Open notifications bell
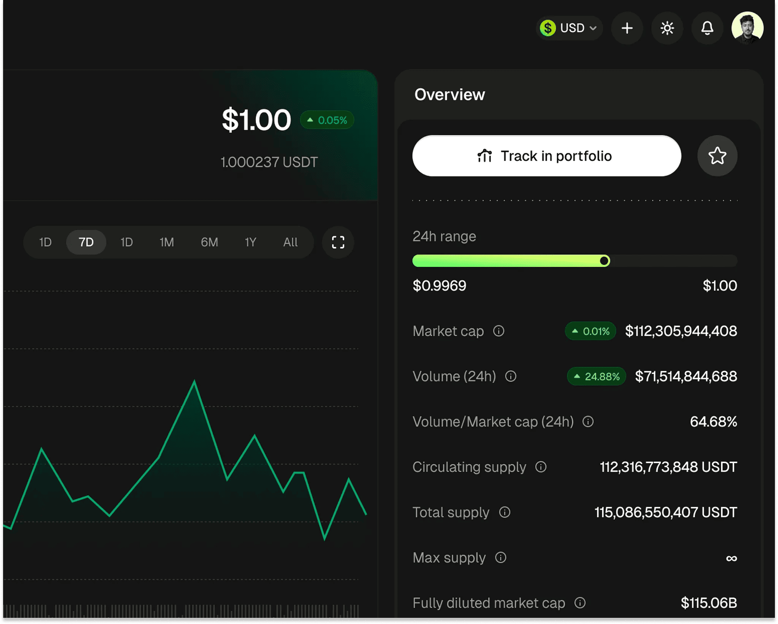This screenshot has width=778, height=624. (x=707, y=28)
